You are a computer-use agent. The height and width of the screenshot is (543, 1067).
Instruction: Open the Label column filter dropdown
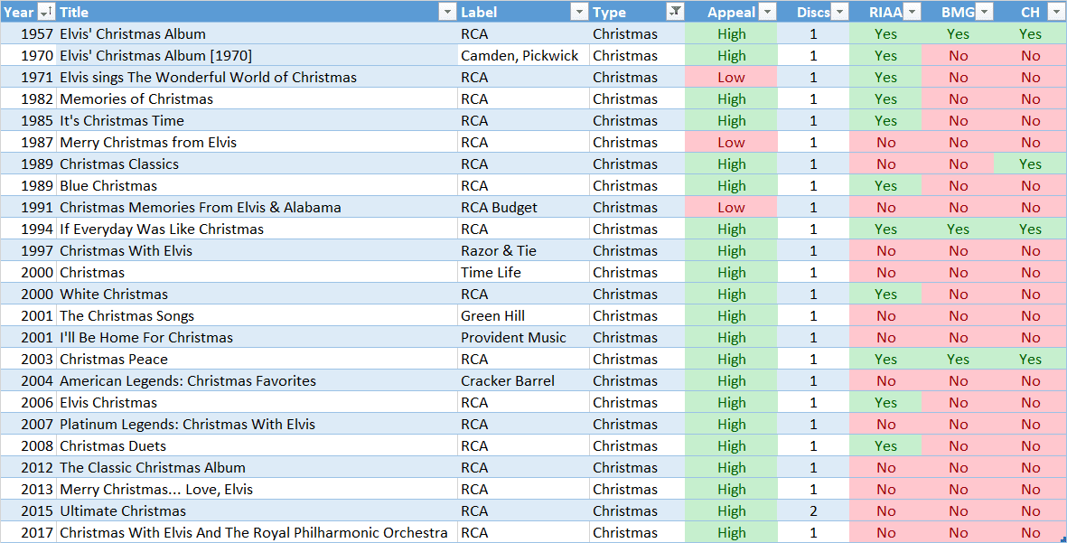pos(579,12)
